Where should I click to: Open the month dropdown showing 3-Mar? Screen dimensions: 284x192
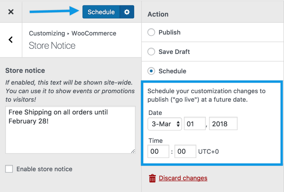165,124
